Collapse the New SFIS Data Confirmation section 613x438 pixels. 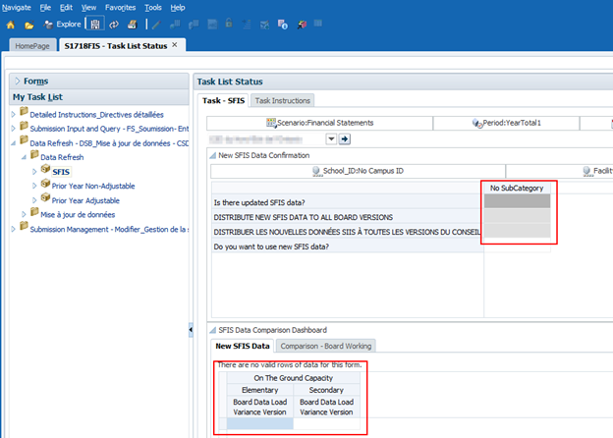(x=212, y=155)
